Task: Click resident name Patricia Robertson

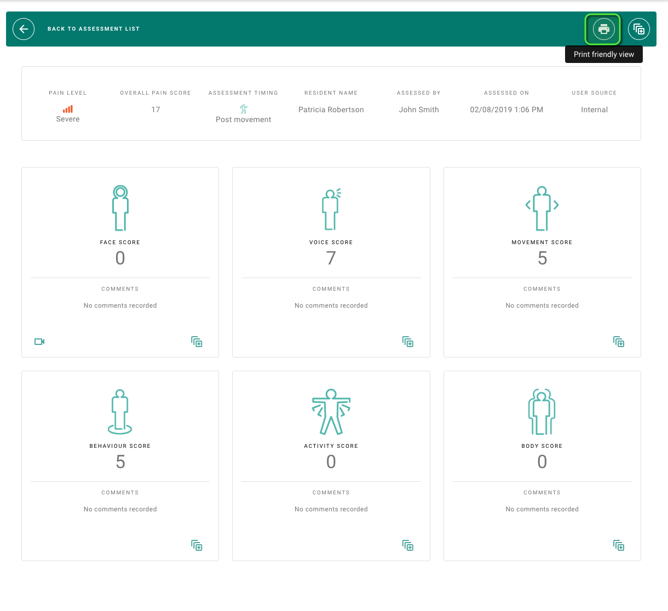Action: (x=331, y=109)
